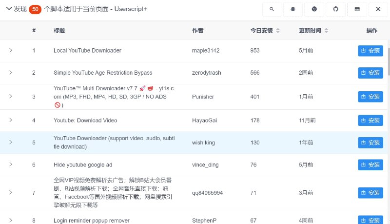Click author name Punisher
The image size is (390, 224).
(x=203, y=97)
